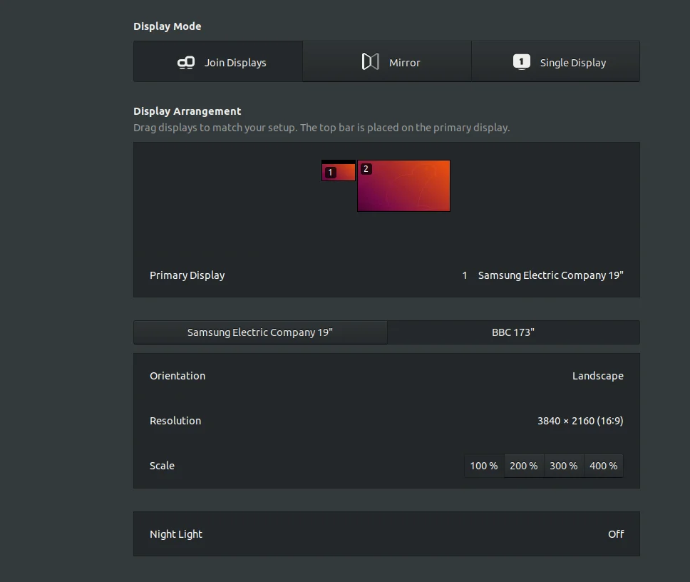Set scale to 200 %
690x582 pixels.
(524, 466)
